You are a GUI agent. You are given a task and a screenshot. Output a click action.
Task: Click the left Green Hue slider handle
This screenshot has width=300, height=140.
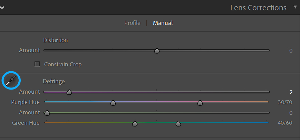click(x=135, y=124)
